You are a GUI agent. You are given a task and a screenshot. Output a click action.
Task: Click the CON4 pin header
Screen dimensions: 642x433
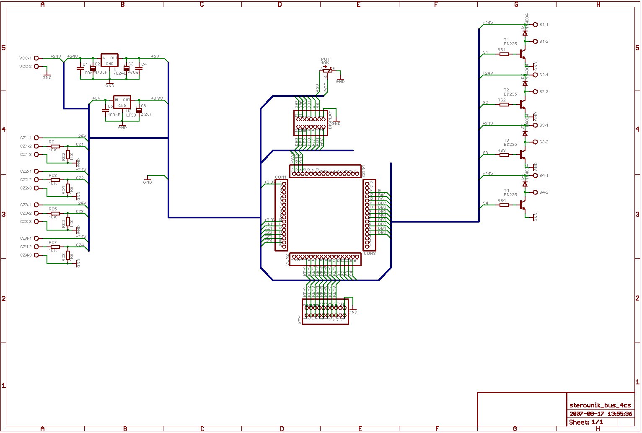[325, 171]
